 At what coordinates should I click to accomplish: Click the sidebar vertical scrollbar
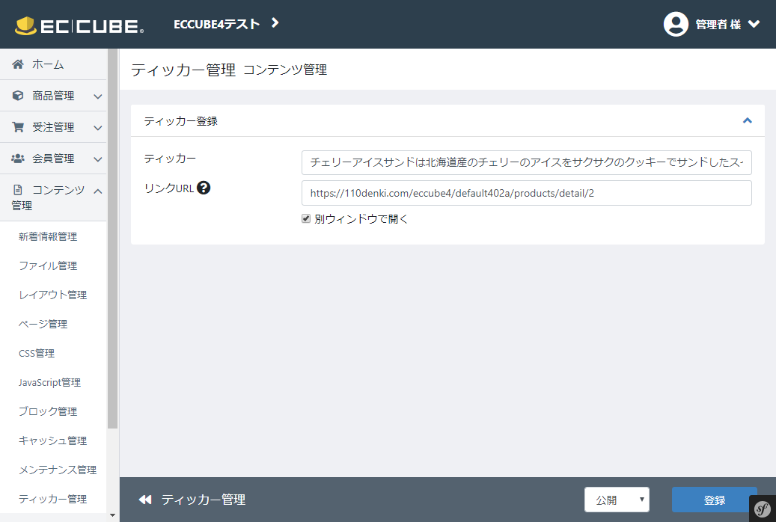(113, 239)
